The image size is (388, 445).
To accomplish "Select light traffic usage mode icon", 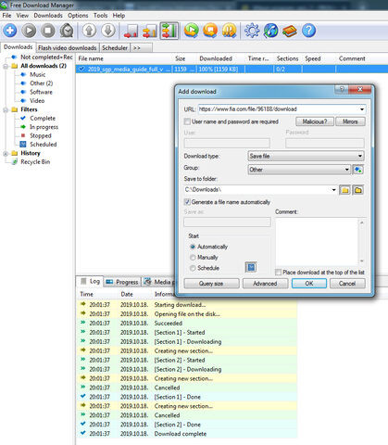I will tap(131, 31).
